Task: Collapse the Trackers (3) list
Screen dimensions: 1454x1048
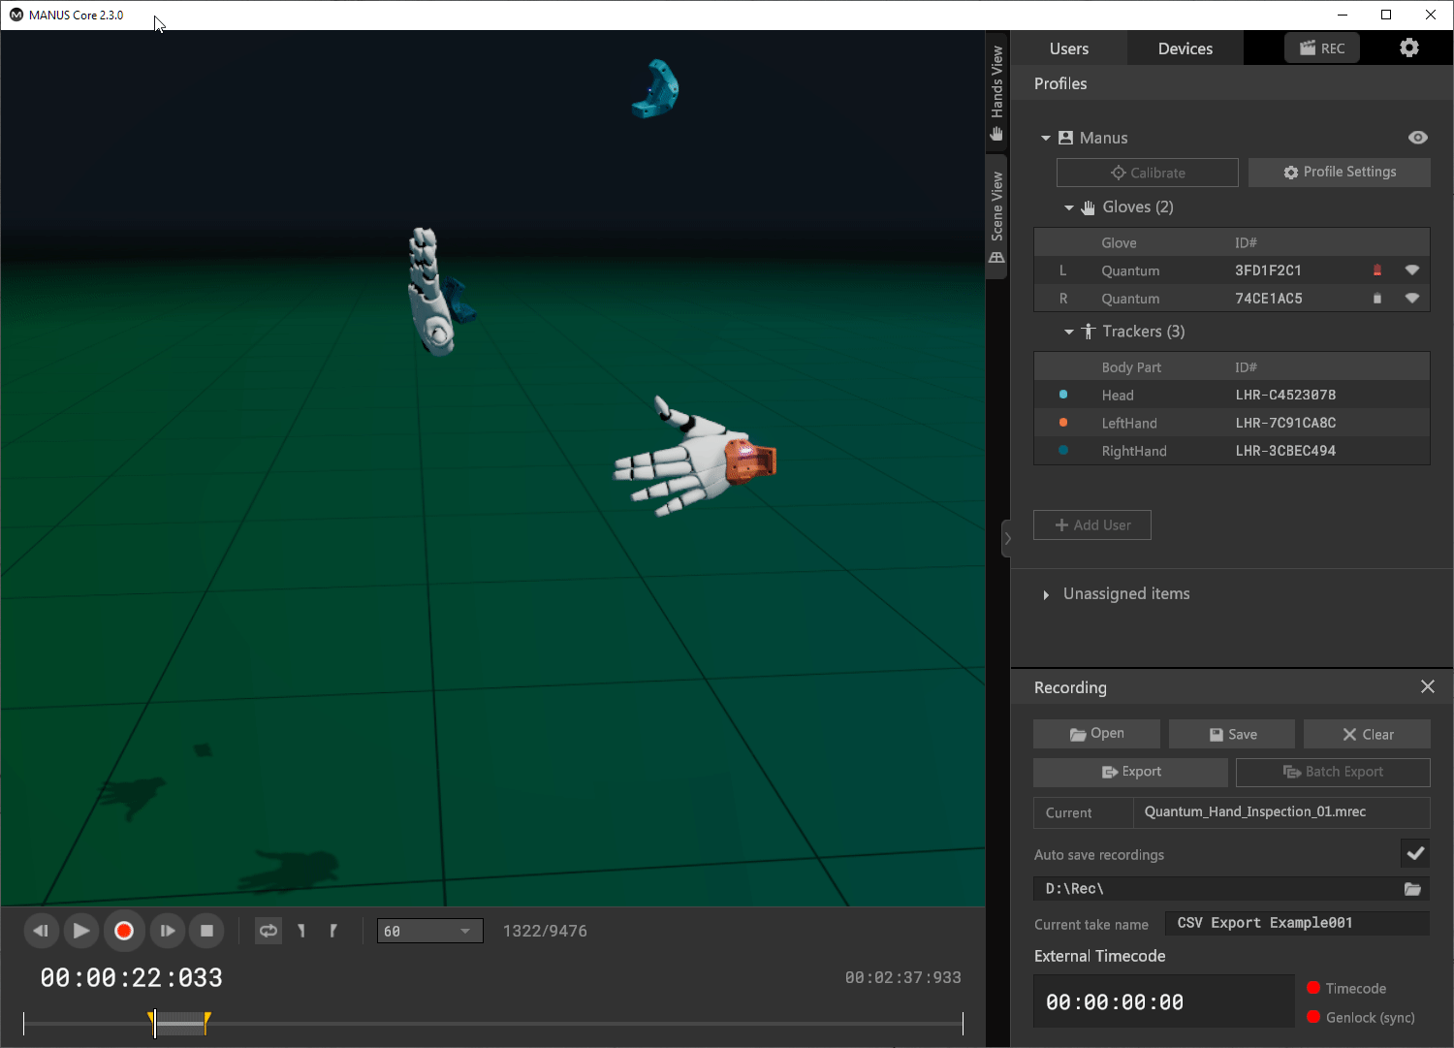Action: point(1069,332)
